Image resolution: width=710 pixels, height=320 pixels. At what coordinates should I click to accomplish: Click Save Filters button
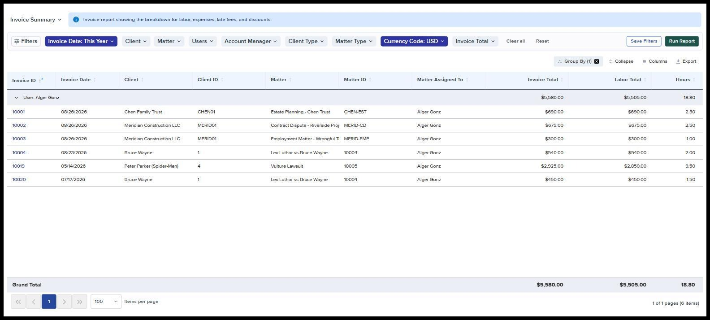(x=644, y=41)
